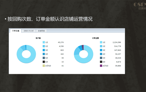This screenshot has width=146, height=92.
Task: Click the 客户数 chart title
Action: coord(38,38)
